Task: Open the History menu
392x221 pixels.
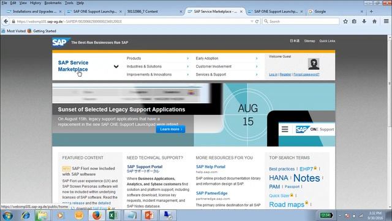Action: click(x=36, y=3)
